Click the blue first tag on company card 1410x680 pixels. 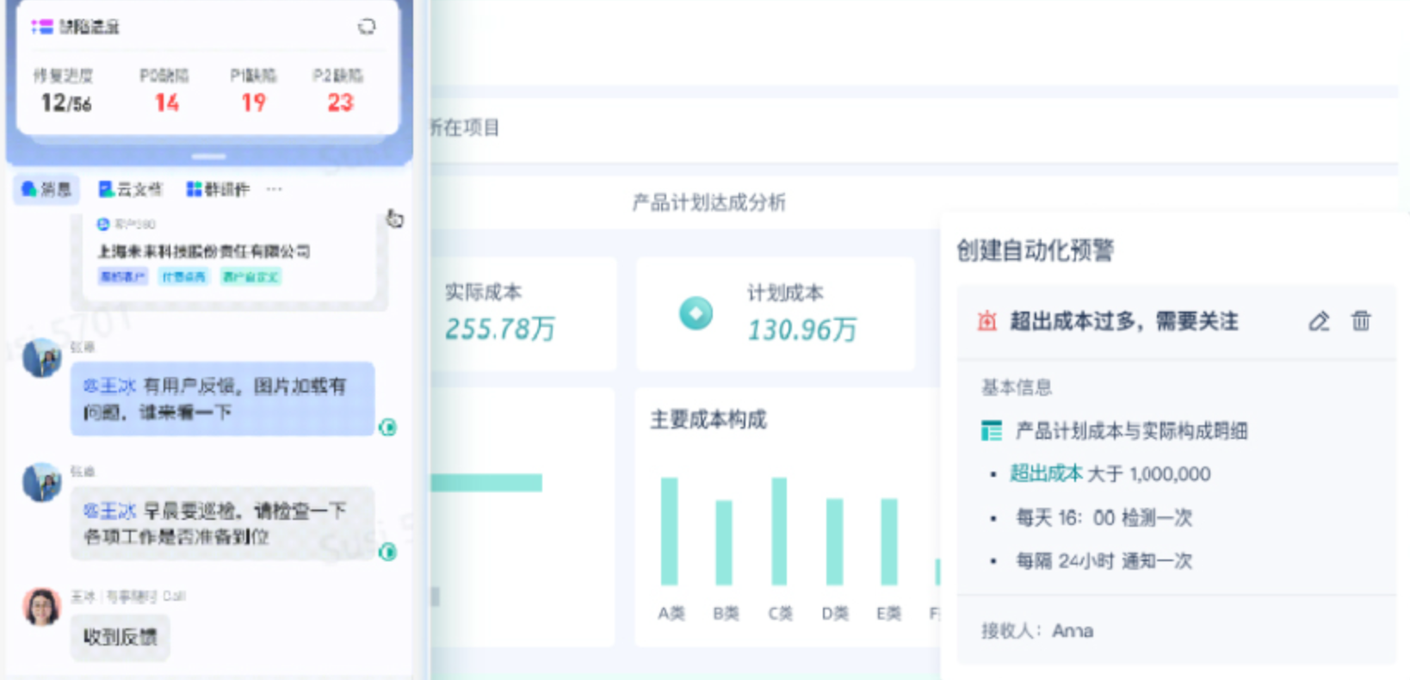pos(123,276)
